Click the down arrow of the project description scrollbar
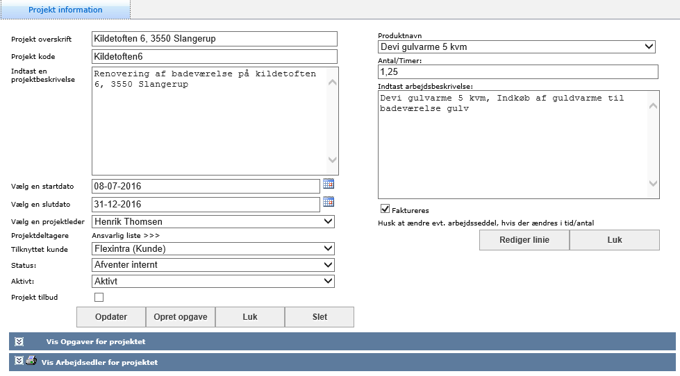Screen dimensions: 680x376 click(x=332, y=160)
